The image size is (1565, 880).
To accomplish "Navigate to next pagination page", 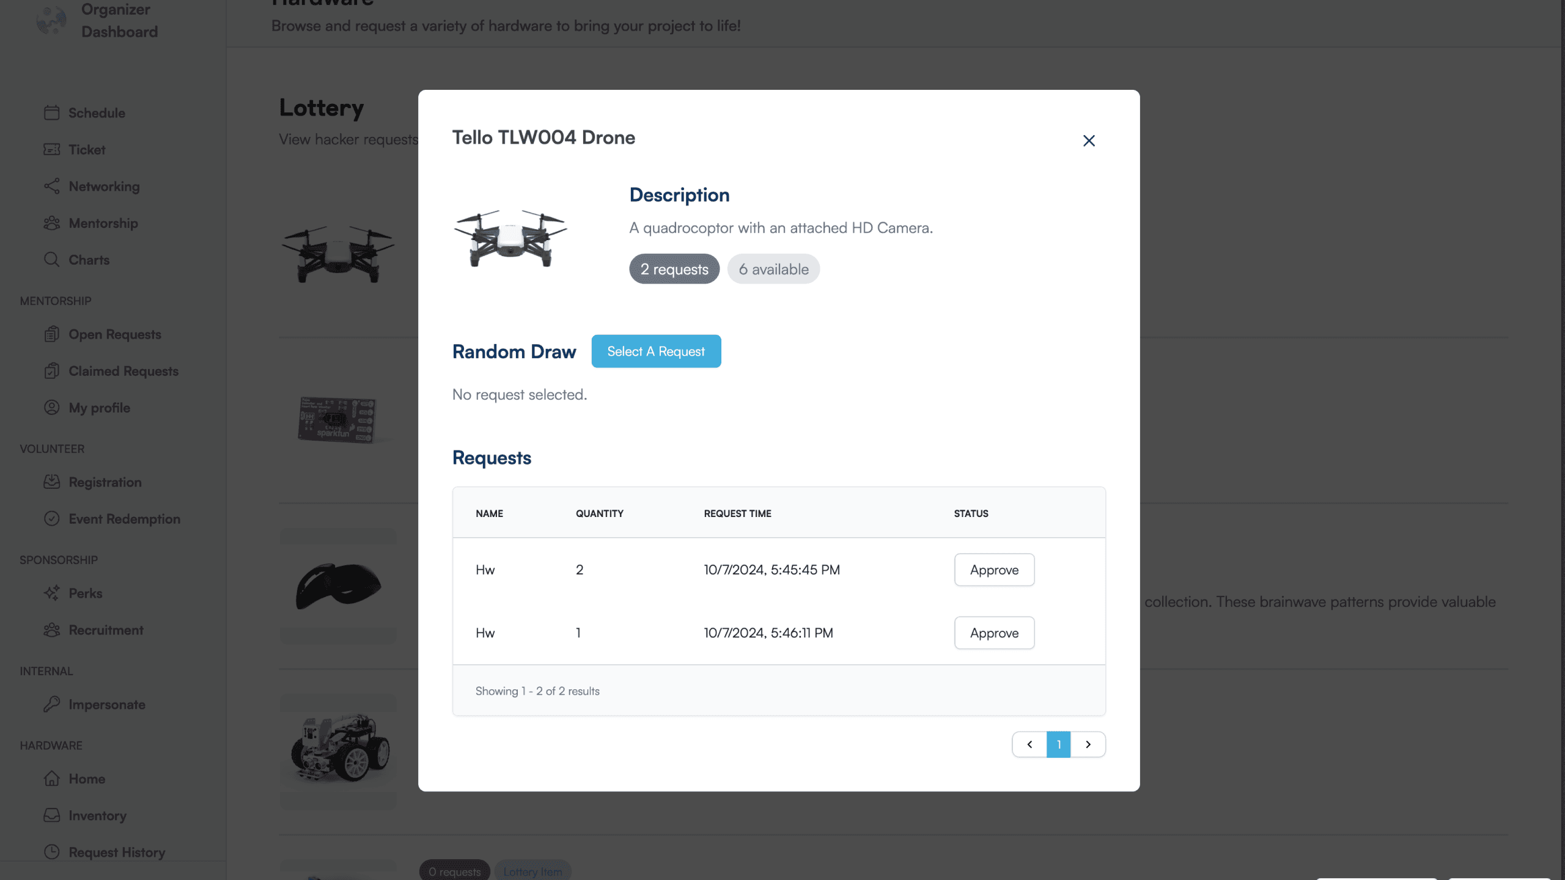I will (x=1089, y=744).
